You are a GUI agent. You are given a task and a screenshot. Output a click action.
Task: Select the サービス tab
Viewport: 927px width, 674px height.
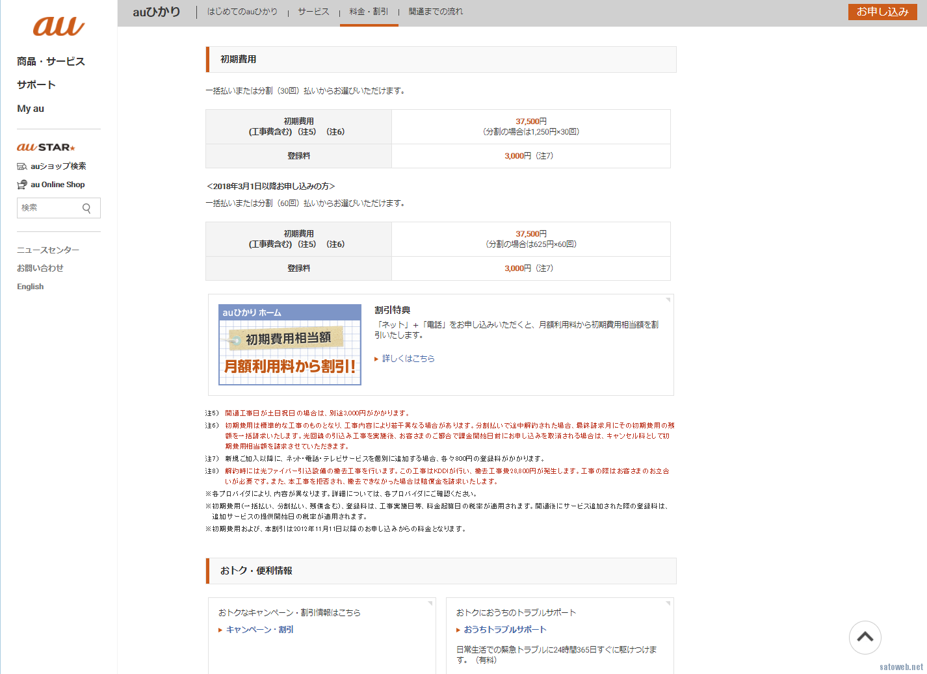pos(313,12)
